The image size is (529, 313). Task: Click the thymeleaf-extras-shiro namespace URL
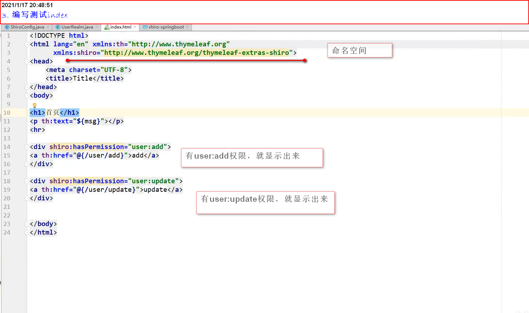pyautogui.click(x=197, y=53)
